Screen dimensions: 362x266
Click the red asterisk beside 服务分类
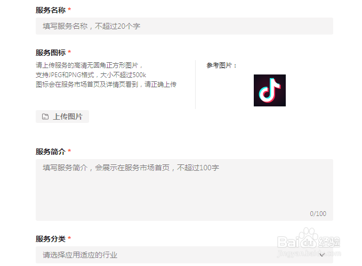click(69, 238)
